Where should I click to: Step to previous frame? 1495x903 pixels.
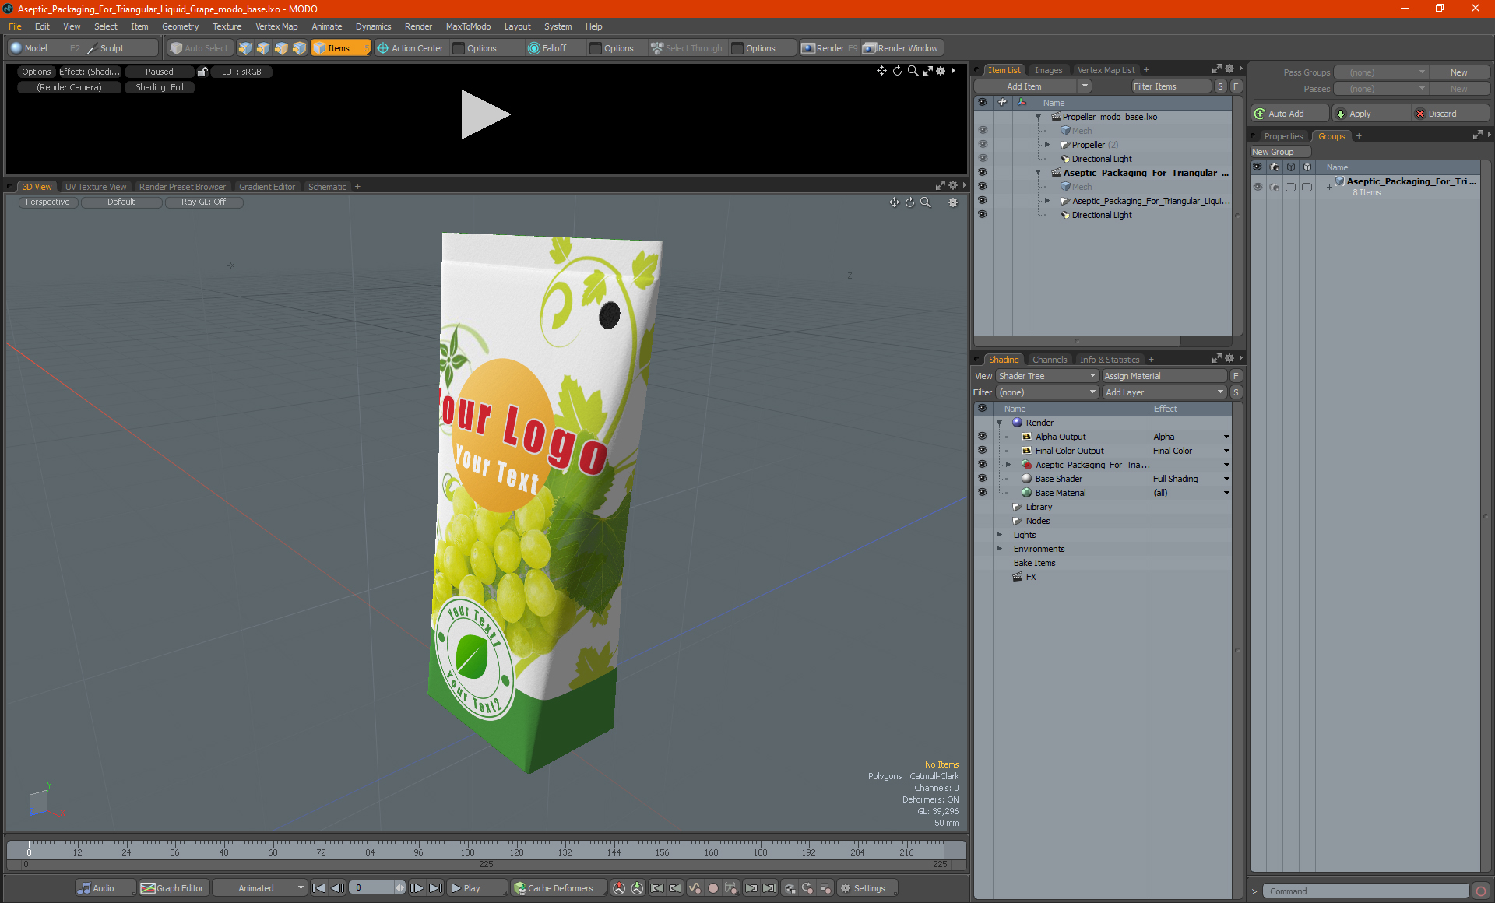[337, 888]
